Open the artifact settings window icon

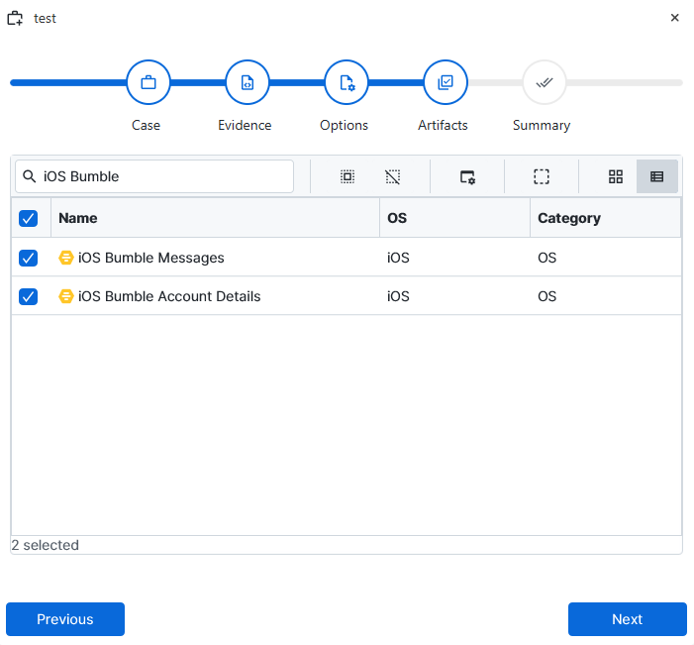pos(467,176)
